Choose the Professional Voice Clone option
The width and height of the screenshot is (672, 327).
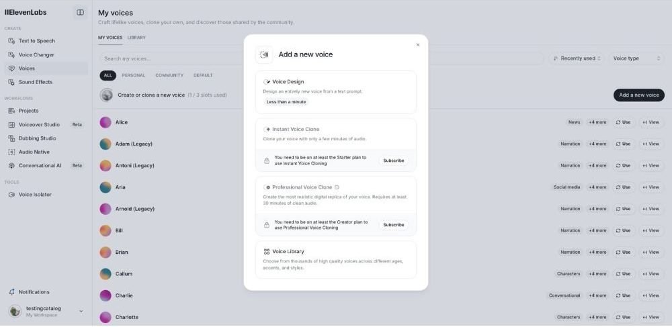335,195
